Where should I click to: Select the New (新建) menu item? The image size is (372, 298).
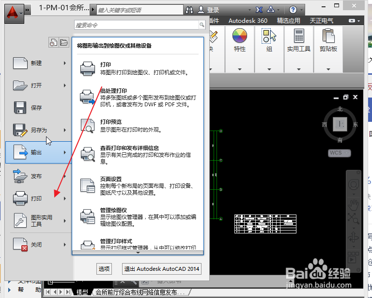(x=38, y=63)
